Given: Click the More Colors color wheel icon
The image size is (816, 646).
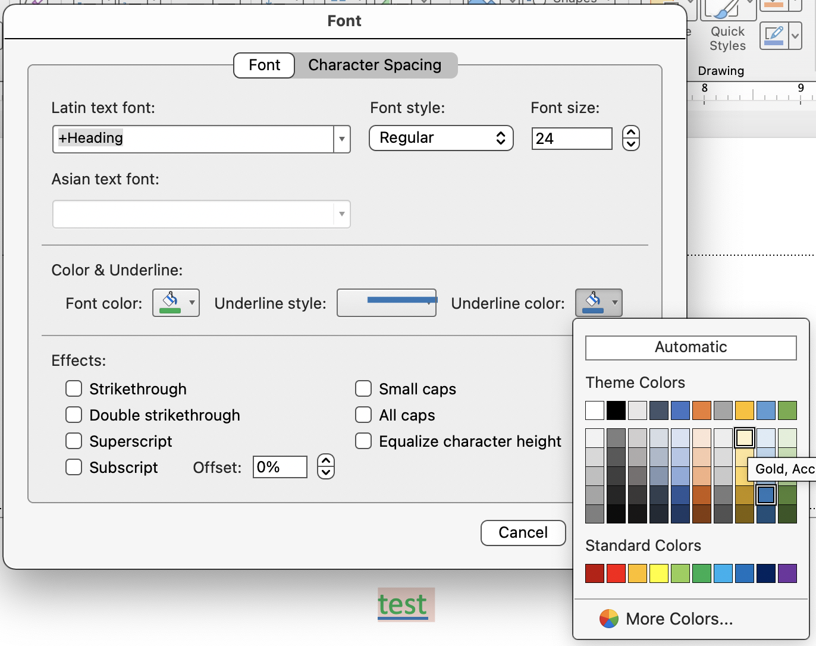Looking at the screenshot, I should tap(608, 619).
